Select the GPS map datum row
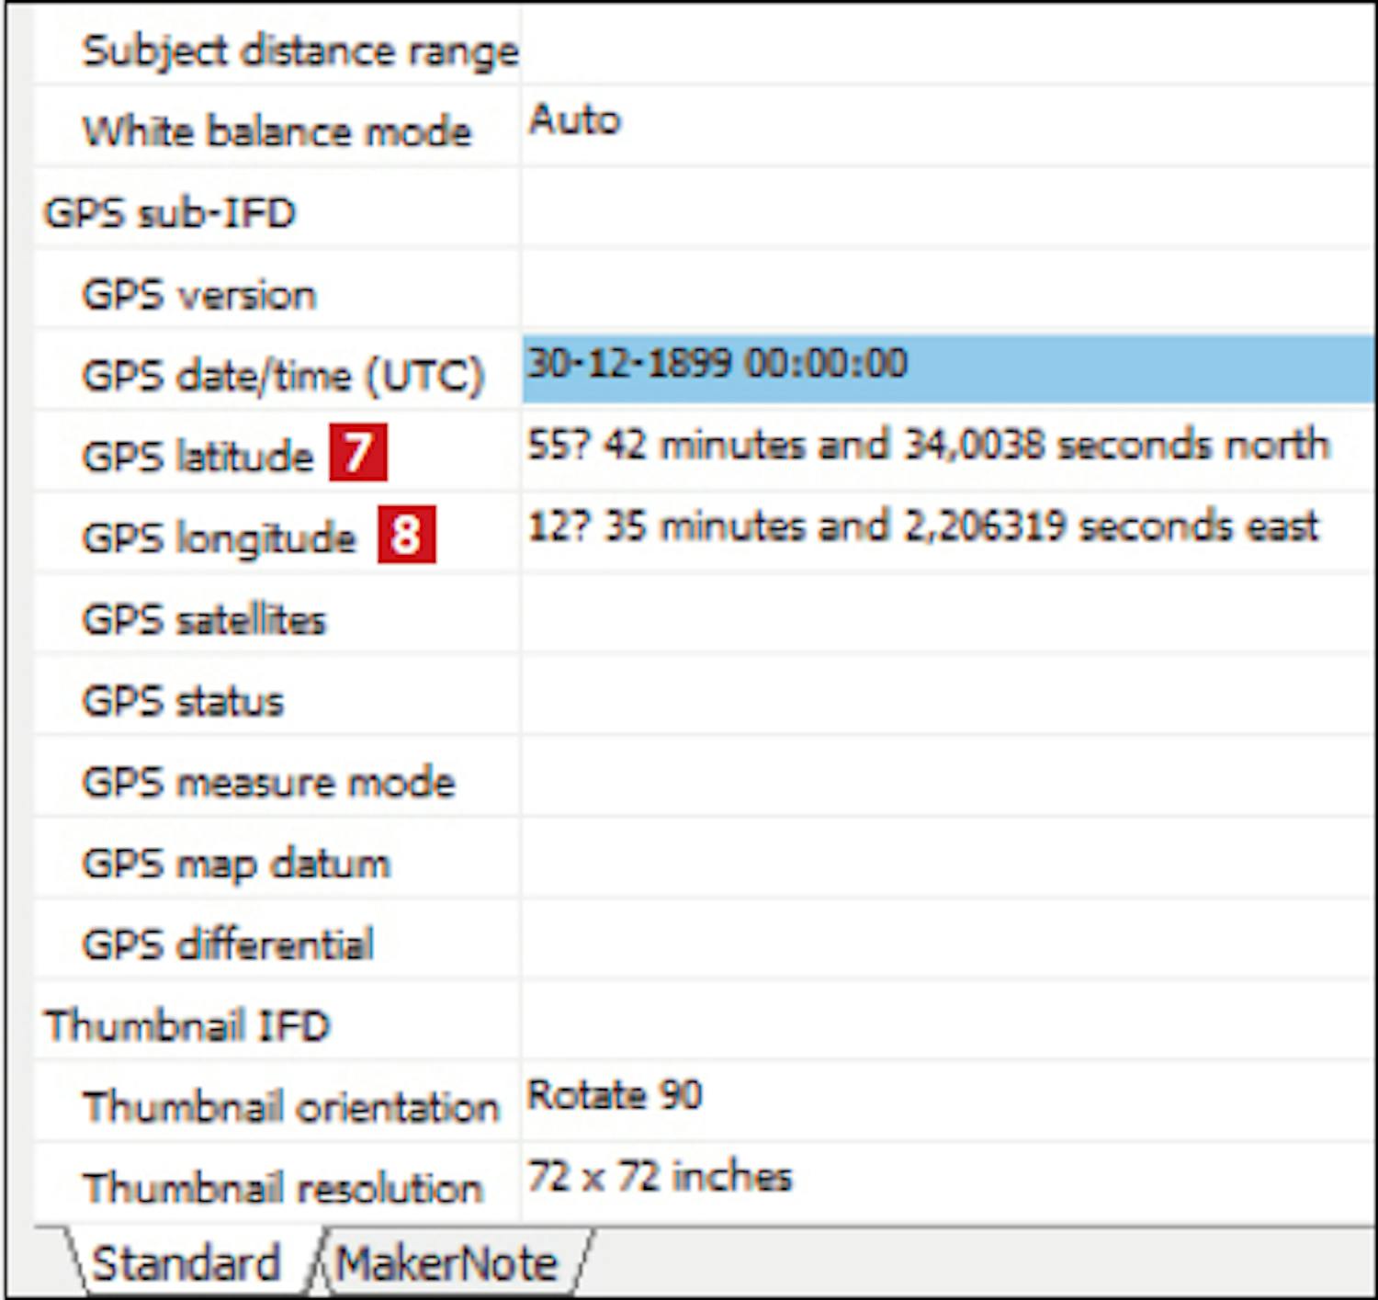Screen dimensions: 1378x1300 [x=236, y=864]
